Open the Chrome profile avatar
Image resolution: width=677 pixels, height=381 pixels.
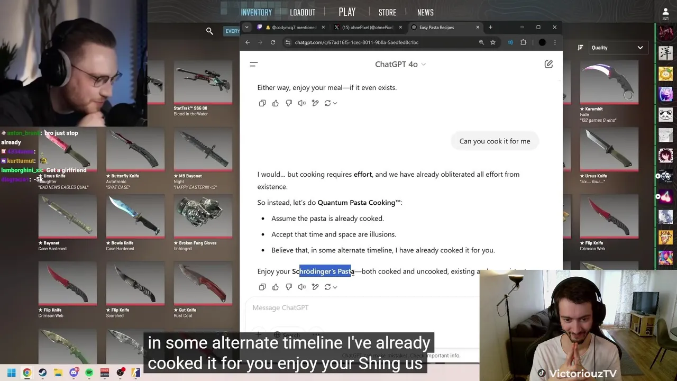coord(542,42)
